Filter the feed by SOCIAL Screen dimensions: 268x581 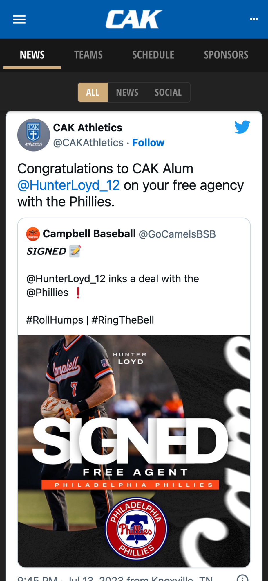click(x=168, y=92)
